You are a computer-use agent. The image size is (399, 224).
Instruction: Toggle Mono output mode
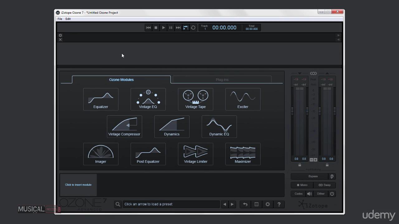point(302,185)
